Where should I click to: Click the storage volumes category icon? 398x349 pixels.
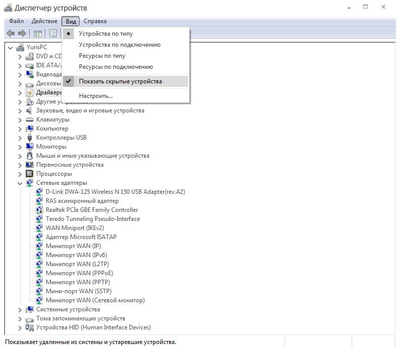30,319
